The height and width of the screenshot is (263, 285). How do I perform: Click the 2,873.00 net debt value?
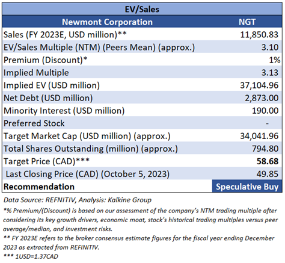262,98
